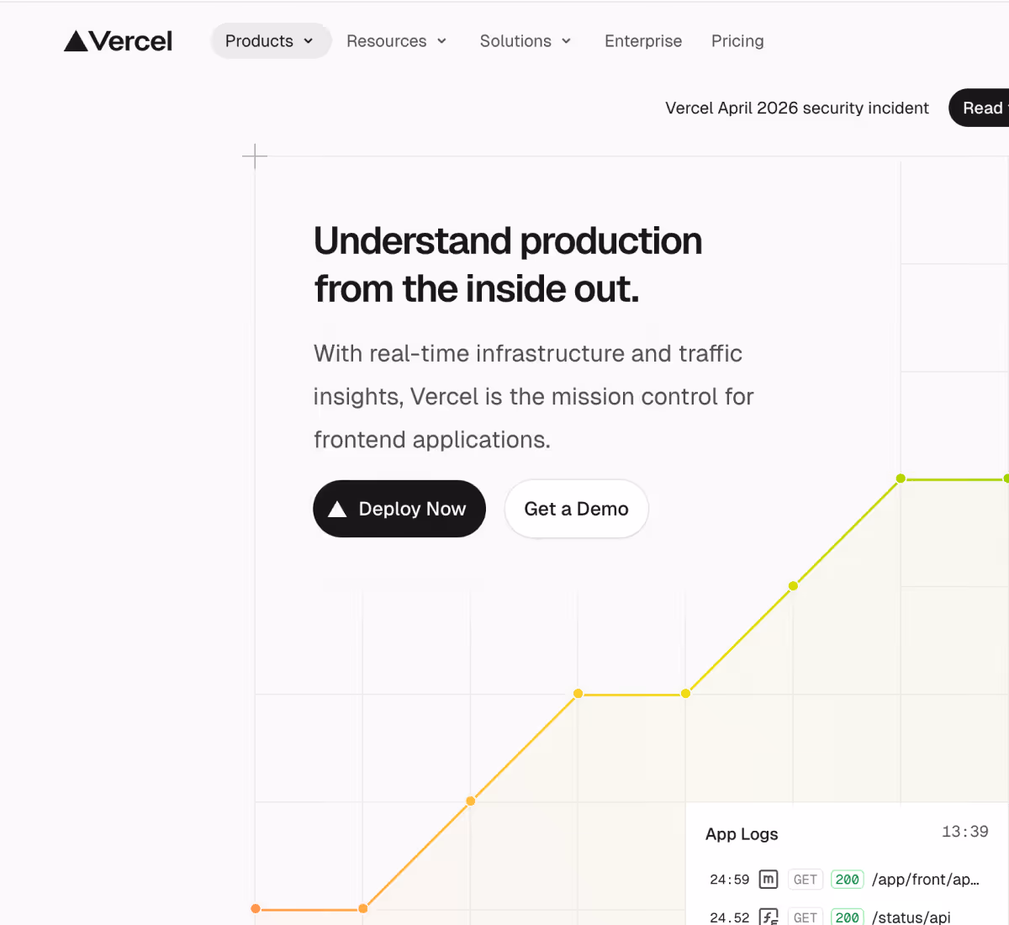Open the Pricing page
This screenshot has width=1009, height=925.
pos(737,40)
